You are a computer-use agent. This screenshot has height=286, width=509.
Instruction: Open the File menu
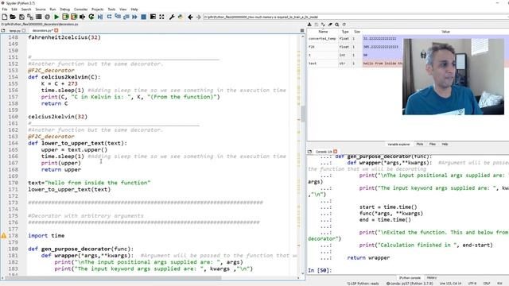coord(5,10)
